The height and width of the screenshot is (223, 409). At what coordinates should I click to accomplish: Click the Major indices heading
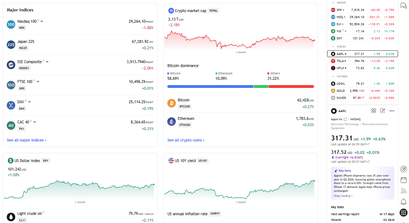pyautogui.click(x=20, y=10)
